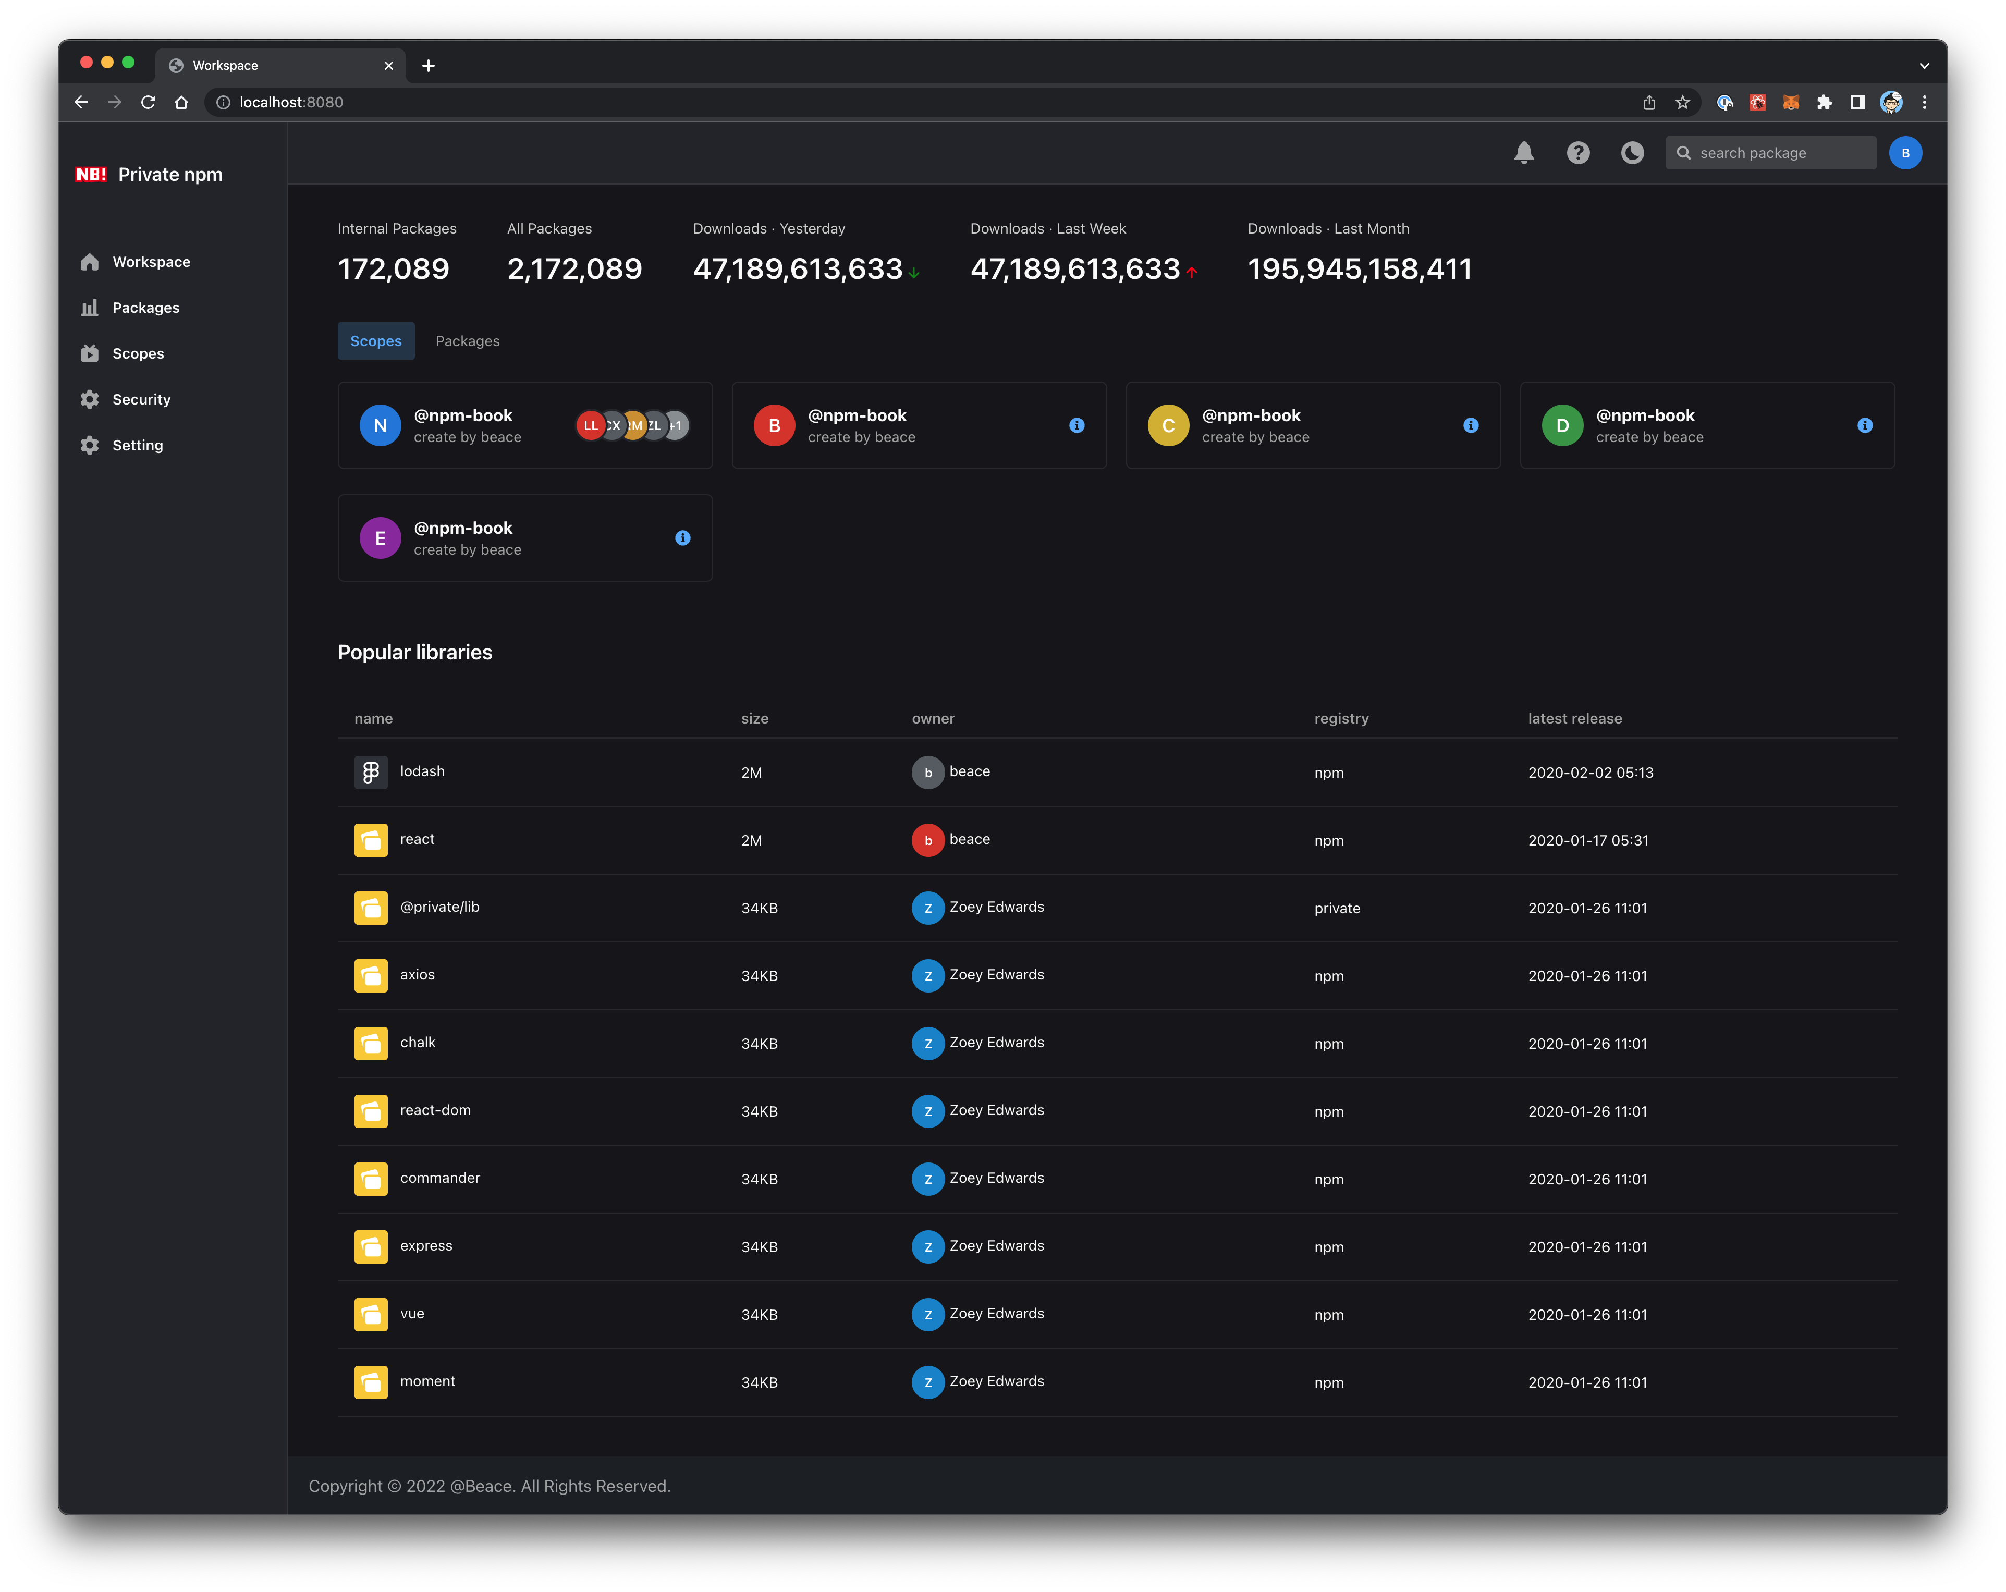Select the Scopes tab
The width and height of the screenshot is (2006, 1592).
coord(376,341)
